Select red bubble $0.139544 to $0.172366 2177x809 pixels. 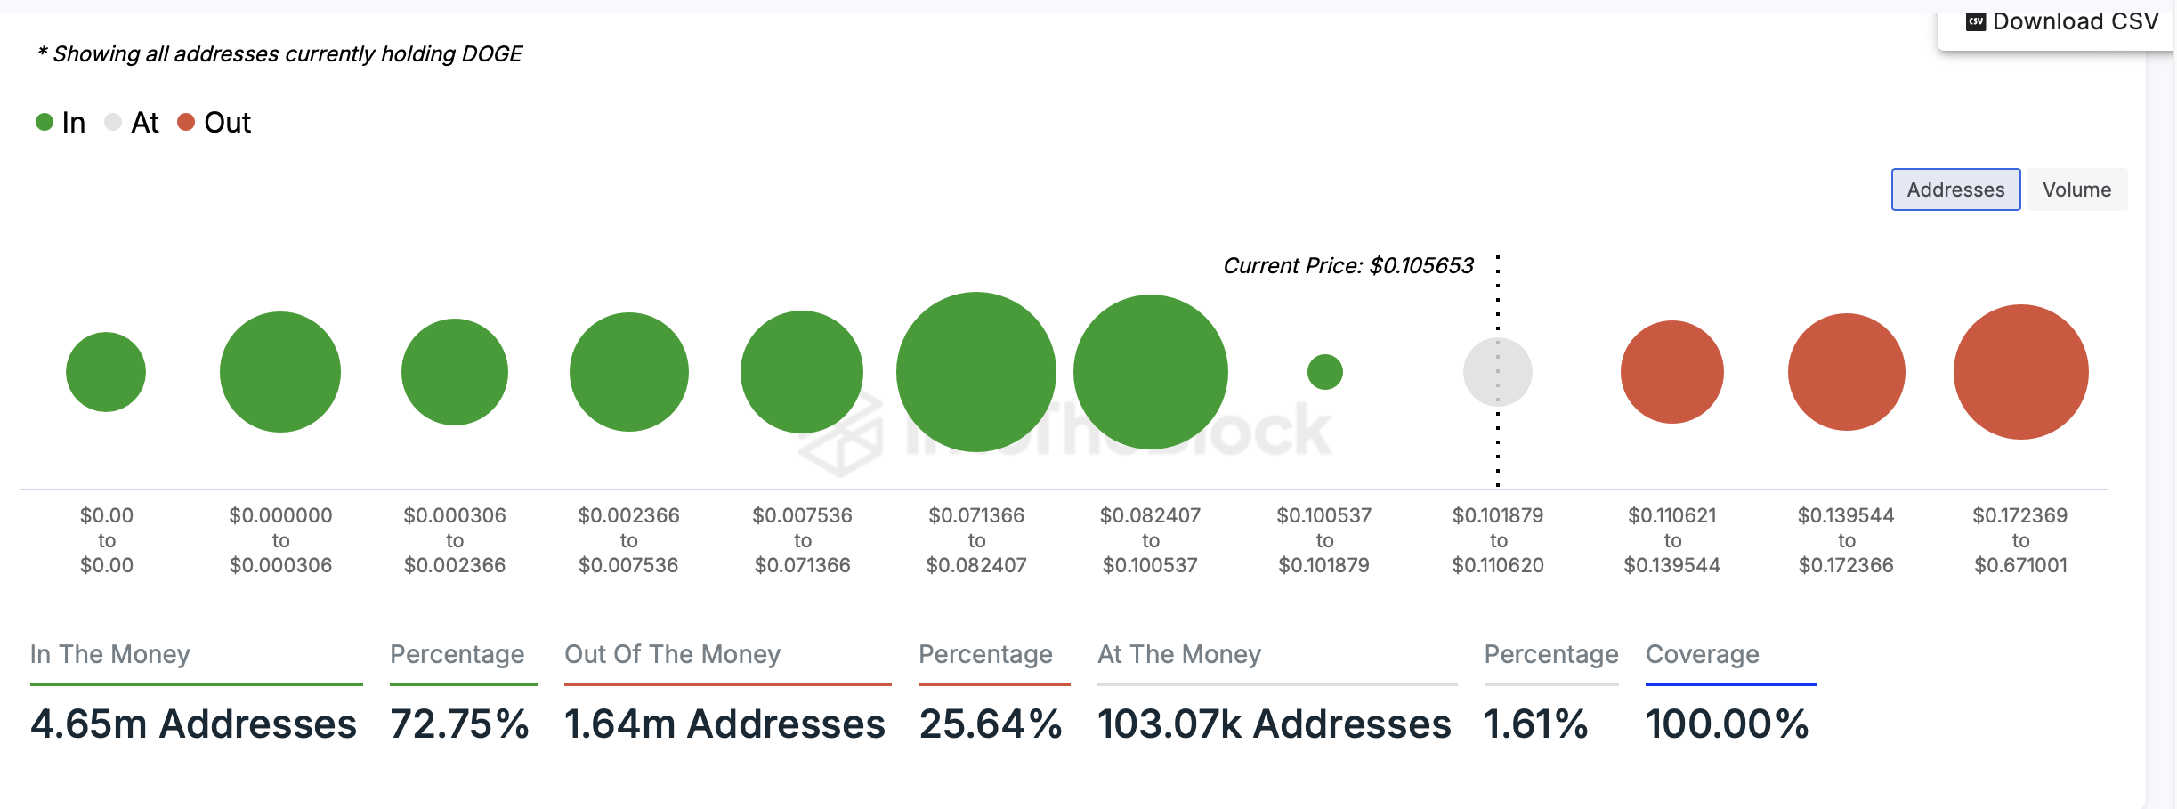tap(1847, 372)
